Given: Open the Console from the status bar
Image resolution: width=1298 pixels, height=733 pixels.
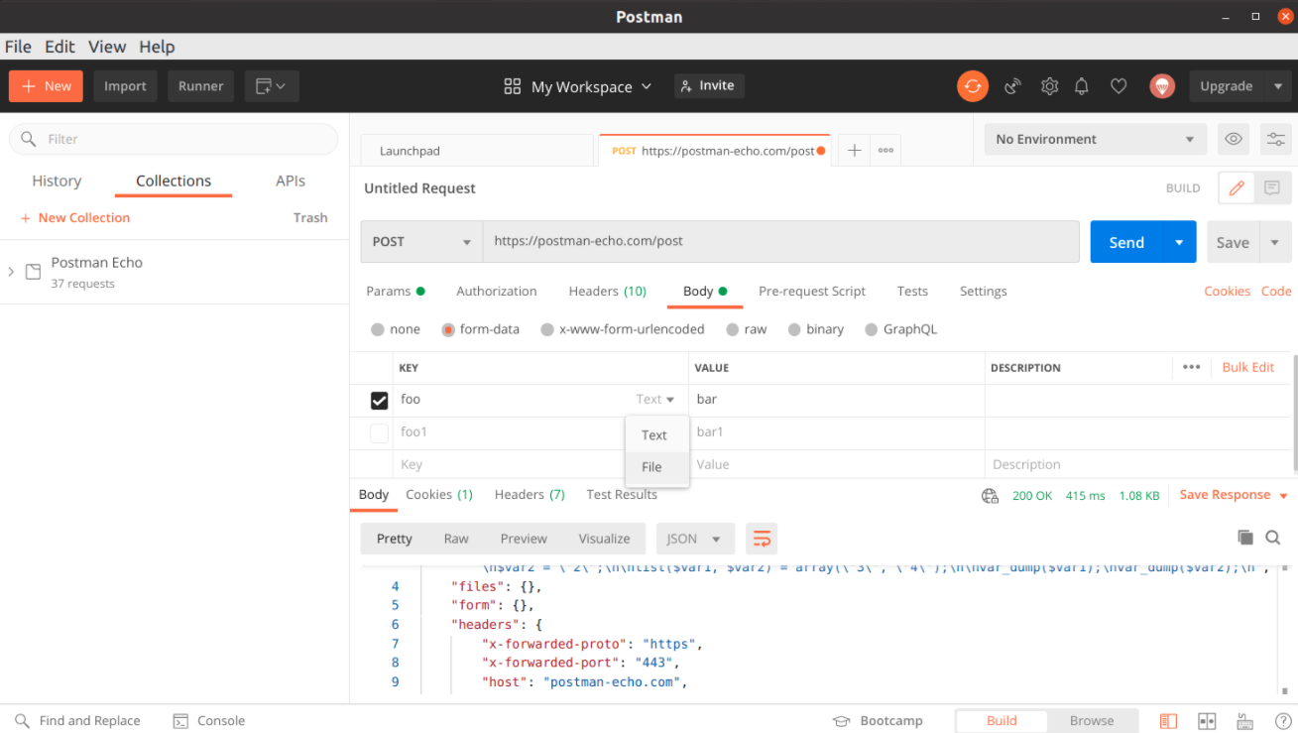Looking at the screenshot, I should click(208, 721).
